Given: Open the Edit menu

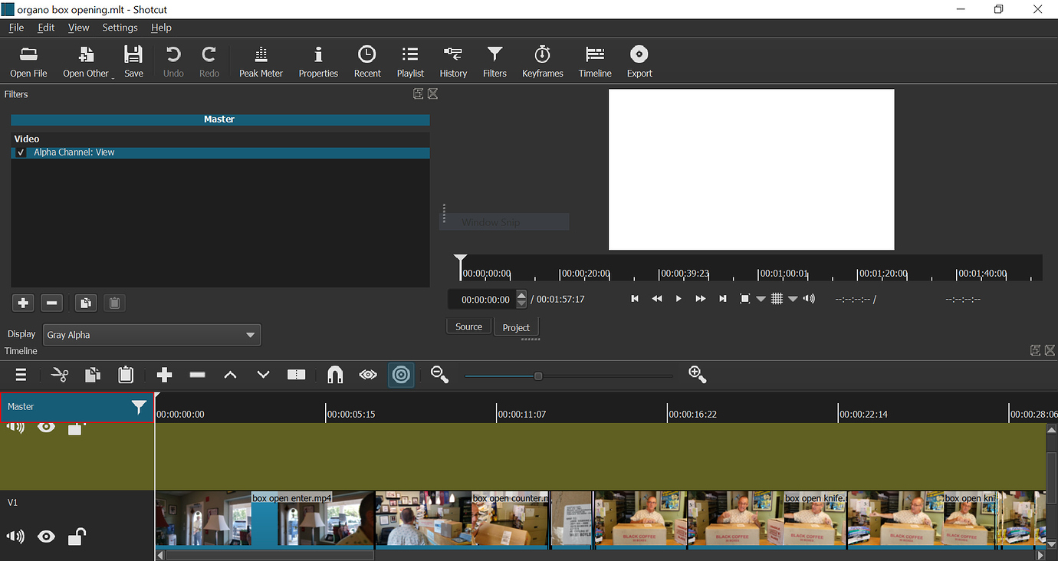Looking at the screenshot, I should (x=46, y=28).
